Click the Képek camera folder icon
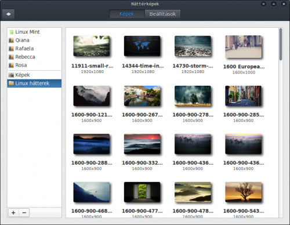Image resolution: width=290 pixels, height=225 pixels. point(11,75)
